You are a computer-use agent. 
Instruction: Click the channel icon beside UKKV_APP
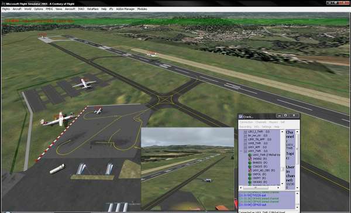245,147
